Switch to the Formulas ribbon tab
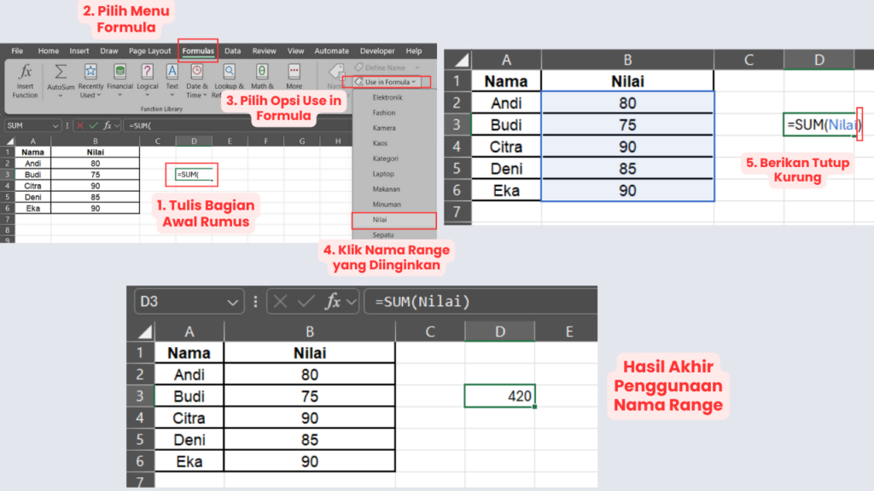Screen dimensions: 874x491 (198, 51)
